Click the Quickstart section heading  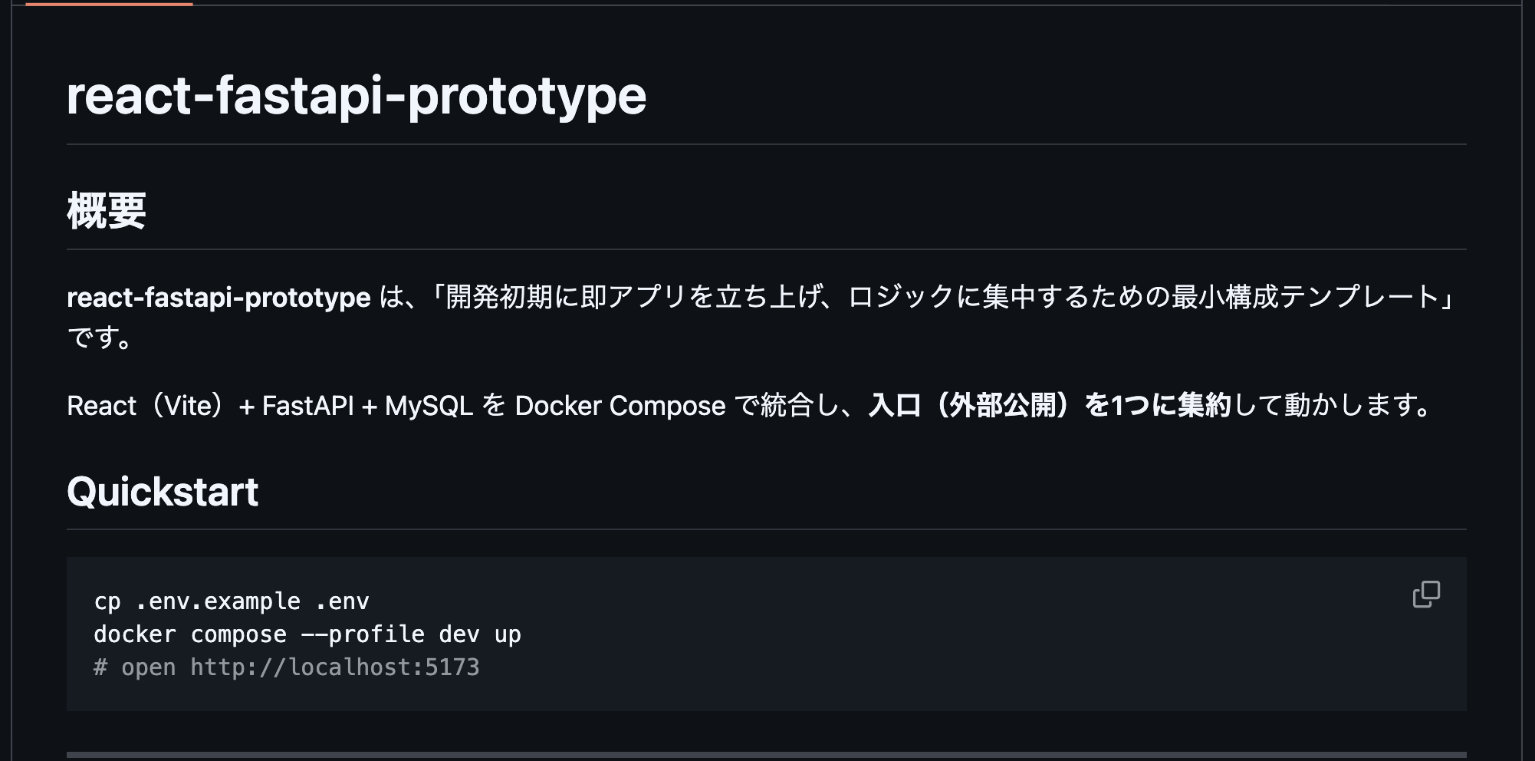(x=163, y=492)
